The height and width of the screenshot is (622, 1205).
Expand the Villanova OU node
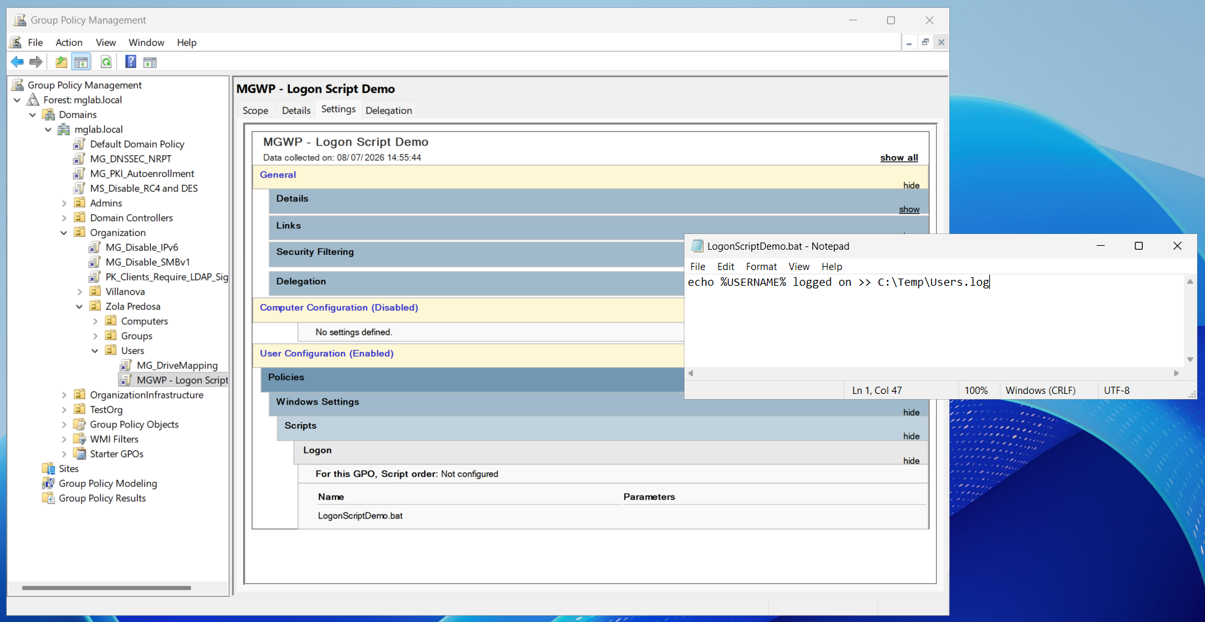(80, 292)
